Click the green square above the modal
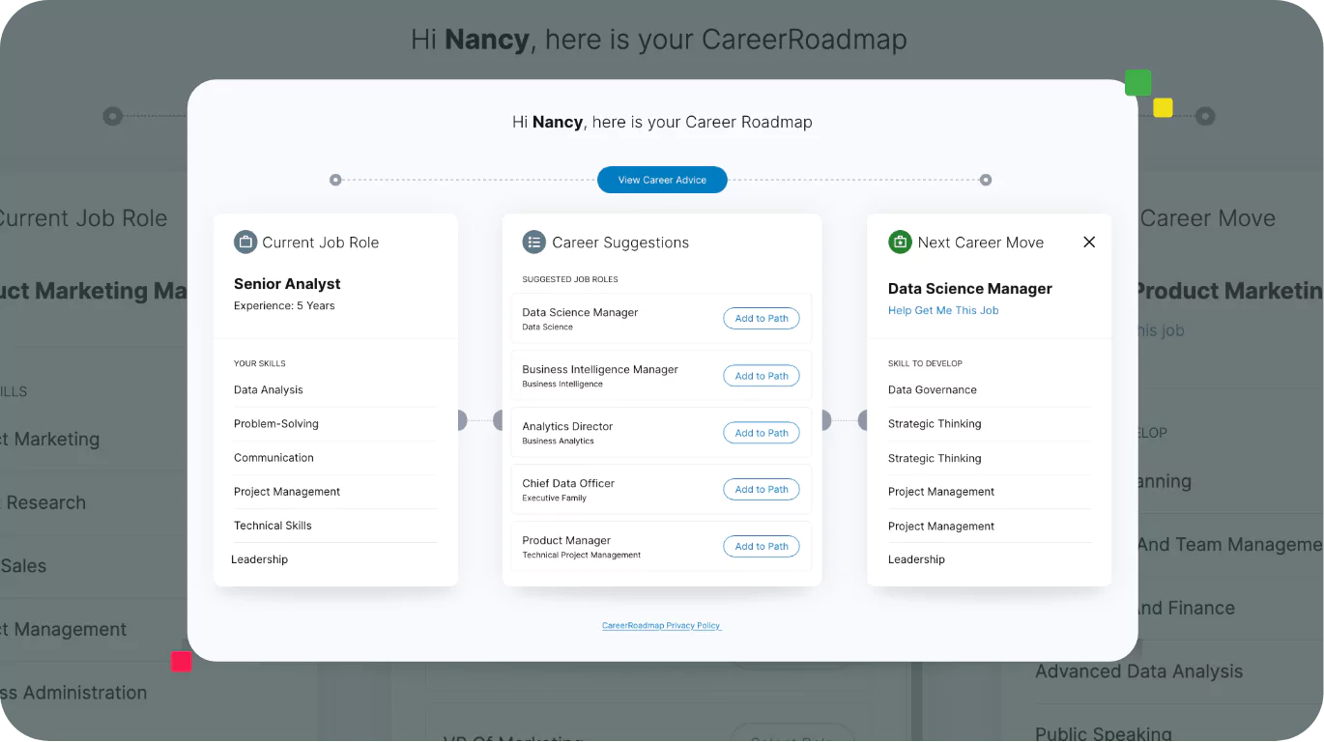 tap(1138, 83)
